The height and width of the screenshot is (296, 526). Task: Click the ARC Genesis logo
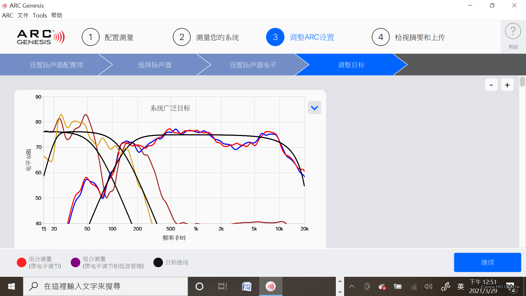pos(41,37)
